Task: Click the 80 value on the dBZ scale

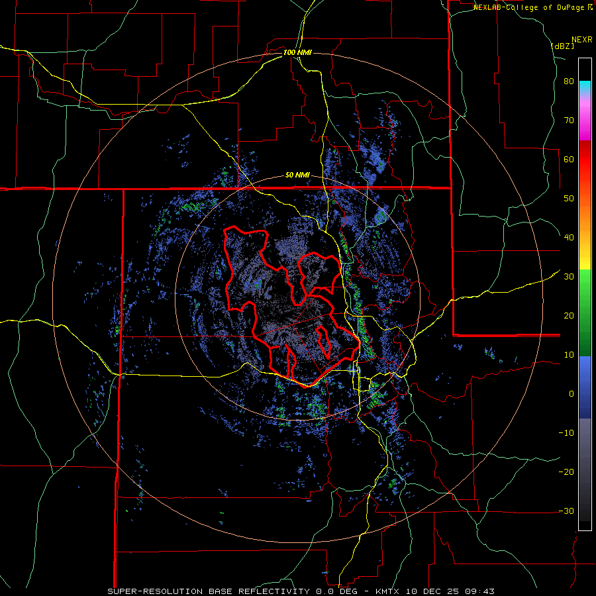Action: point(569,81)
